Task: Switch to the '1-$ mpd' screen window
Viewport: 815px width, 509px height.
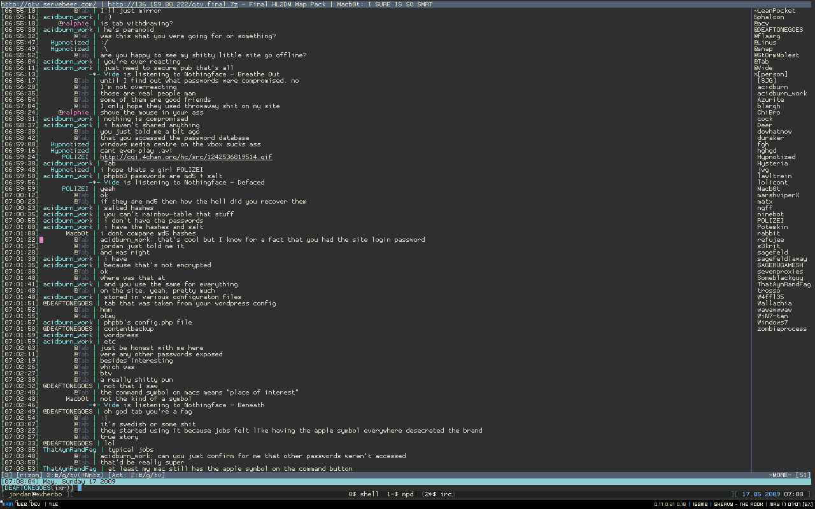Action: click(400, 494)
